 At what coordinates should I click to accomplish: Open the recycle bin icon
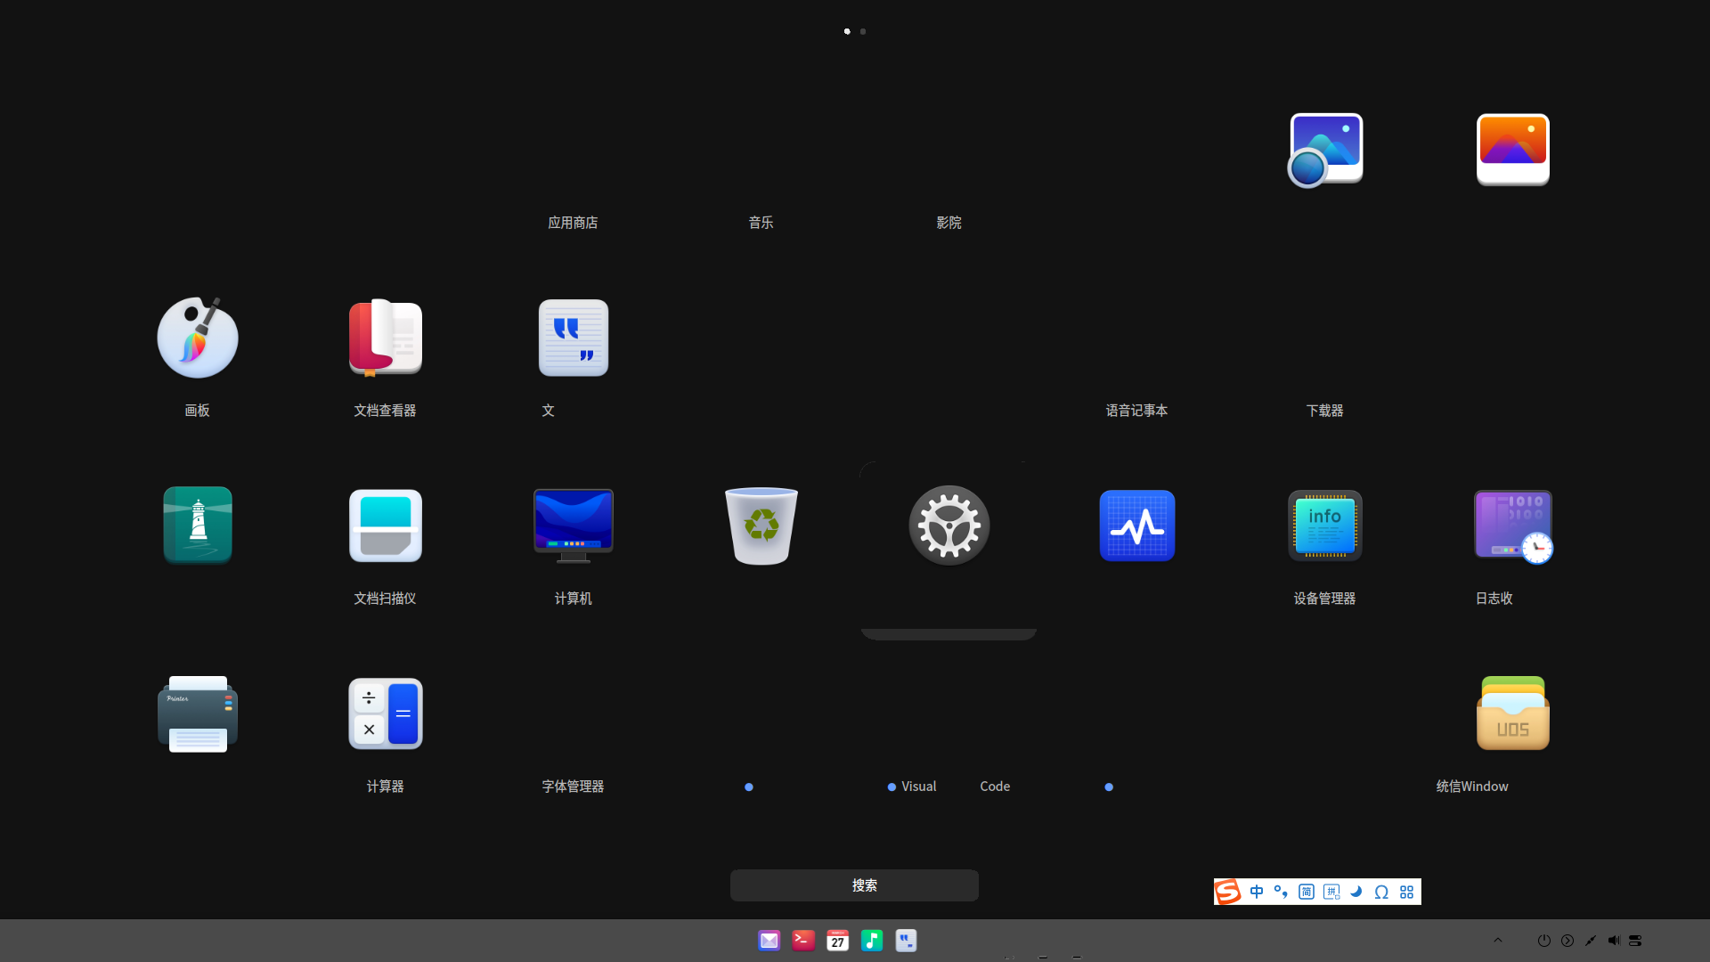[761, 526]
